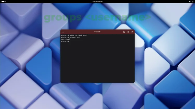Open the Activities workspace indicator

click(3, 2)
